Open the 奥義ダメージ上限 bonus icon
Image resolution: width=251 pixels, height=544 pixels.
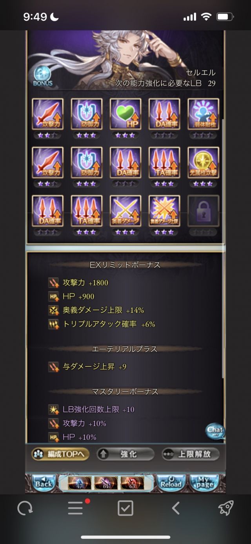(164, 211)
